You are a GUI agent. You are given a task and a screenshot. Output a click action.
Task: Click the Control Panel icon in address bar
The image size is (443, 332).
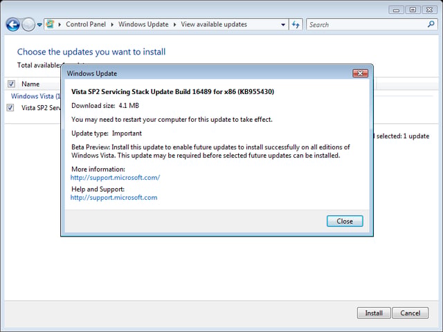pos(50,24)
